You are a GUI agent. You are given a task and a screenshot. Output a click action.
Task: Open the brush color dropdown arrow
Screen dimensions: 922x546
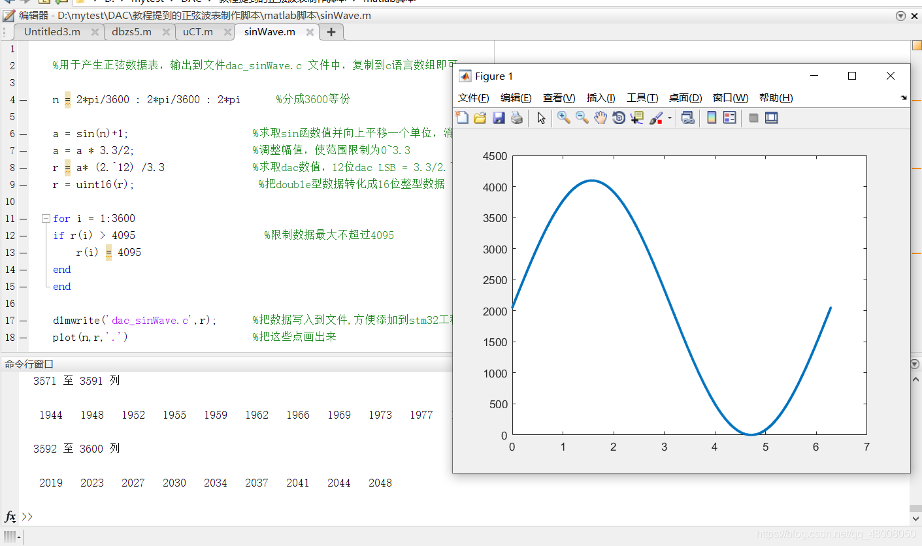coord(669,118)
